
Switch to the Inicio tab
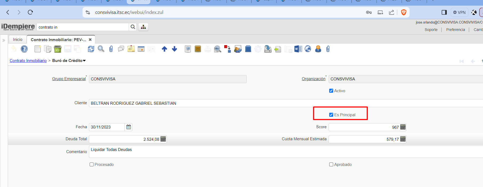18,40
